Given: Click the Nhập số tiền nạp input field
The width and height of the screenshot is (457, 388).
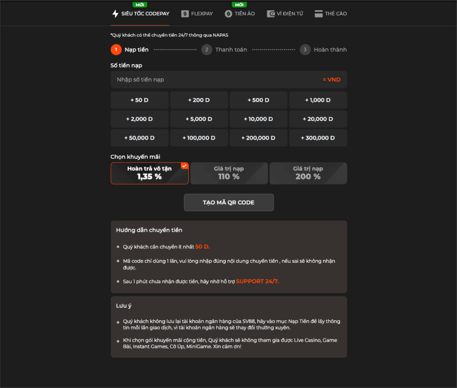Looking at the screenshot, I should 214,79.
